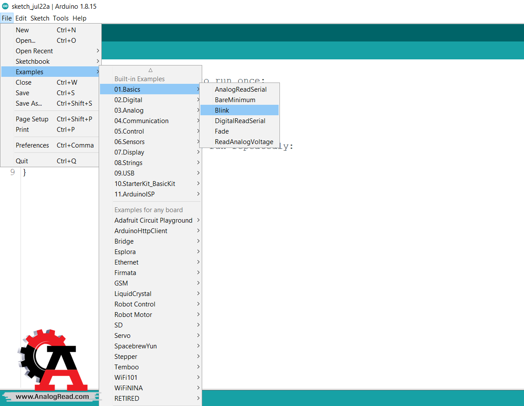Open the 07.Display examples submenu

coord(151,152)
